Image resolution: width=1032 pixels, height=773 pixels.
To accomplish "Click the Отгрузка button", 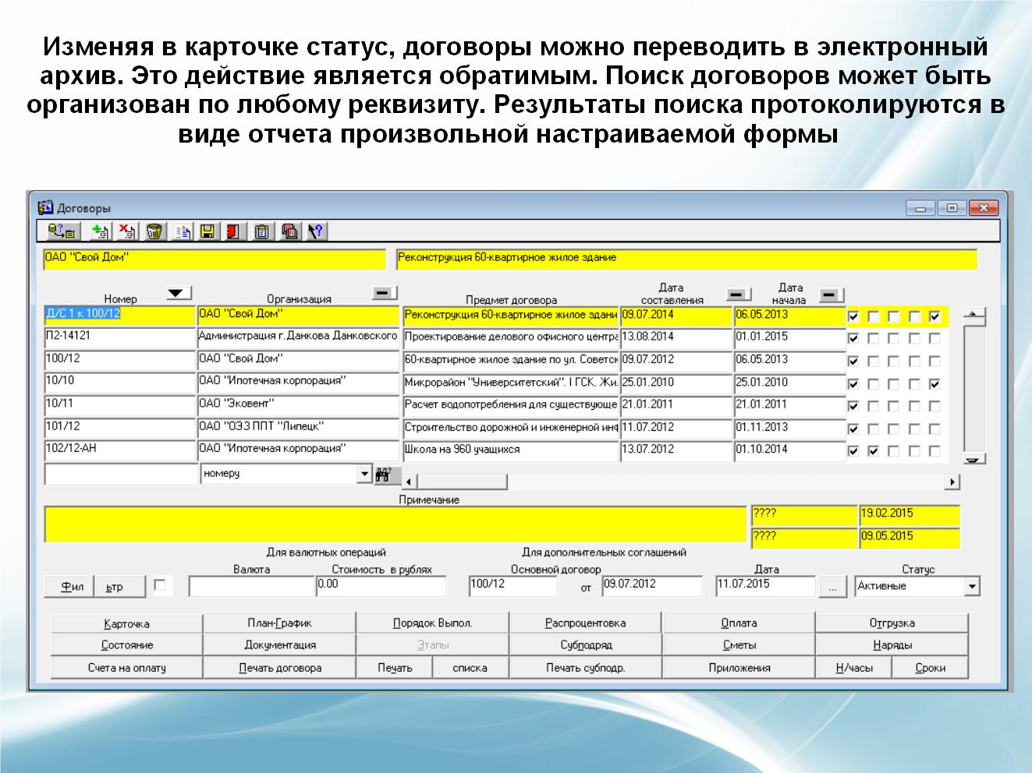I will (x=892, y=623).
